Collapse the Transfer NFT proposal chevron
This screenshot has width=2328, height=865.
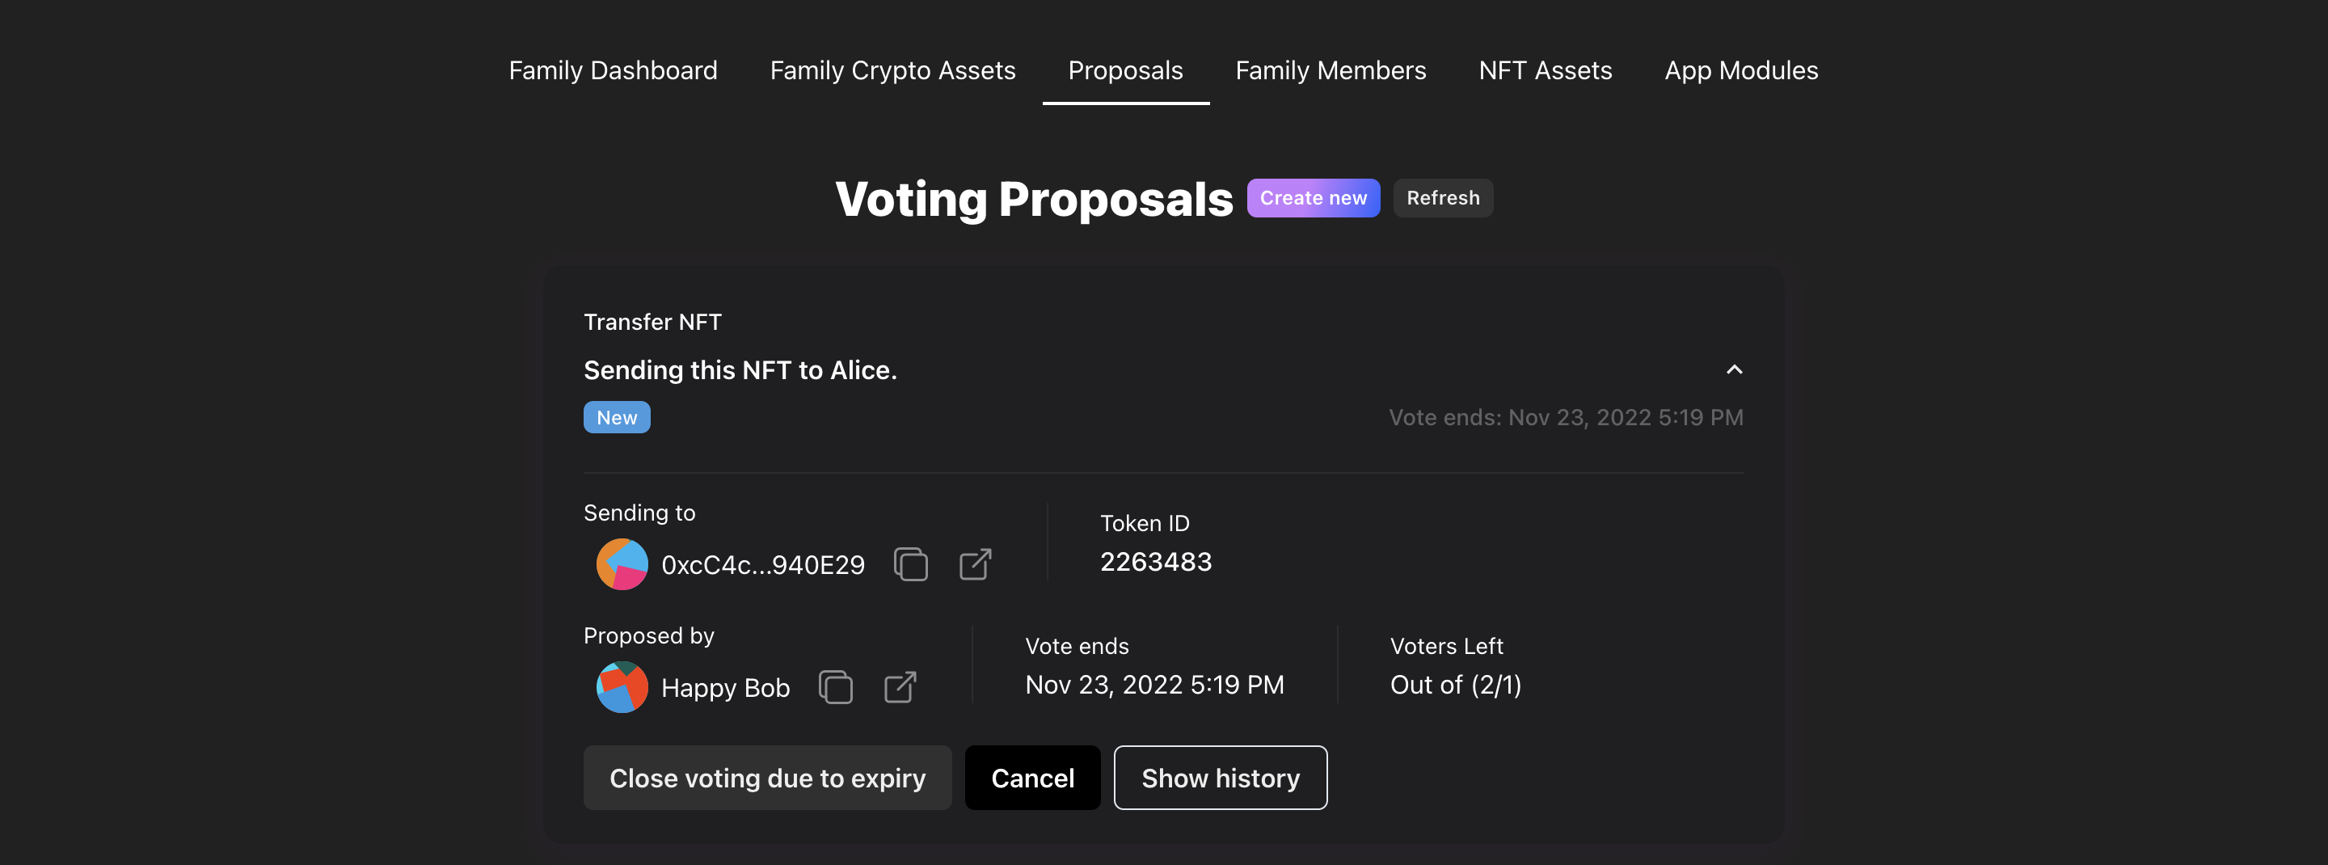(x=1733, y=369)
